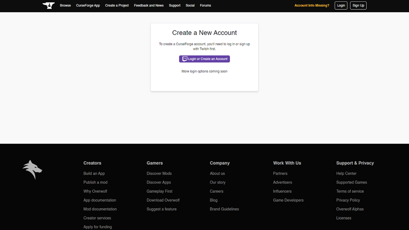Viewport: 409px width, 230px height.
Task: Open the CurseForge App nav item
Action: pos(88,5)
